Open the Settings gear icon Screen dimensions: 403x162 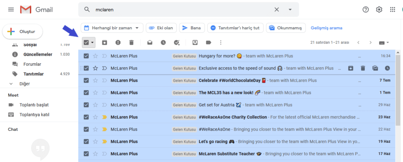379,9
